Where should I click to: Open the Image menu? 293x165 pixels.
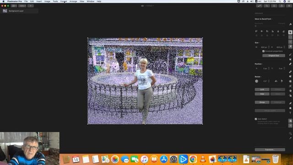tap(47, 1)
